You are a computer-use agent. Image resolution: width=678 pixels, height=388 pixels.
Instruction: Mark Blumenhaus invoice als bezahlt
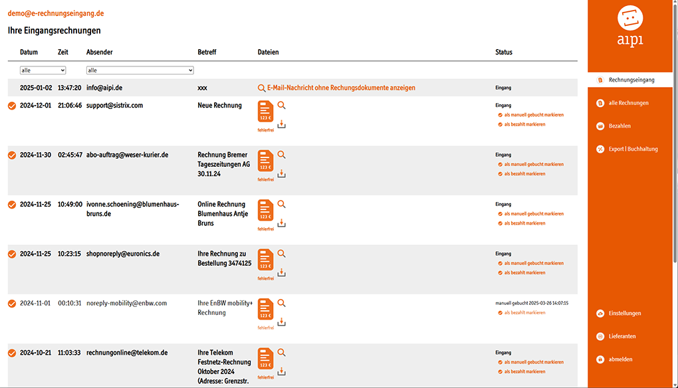click(524, 223)
